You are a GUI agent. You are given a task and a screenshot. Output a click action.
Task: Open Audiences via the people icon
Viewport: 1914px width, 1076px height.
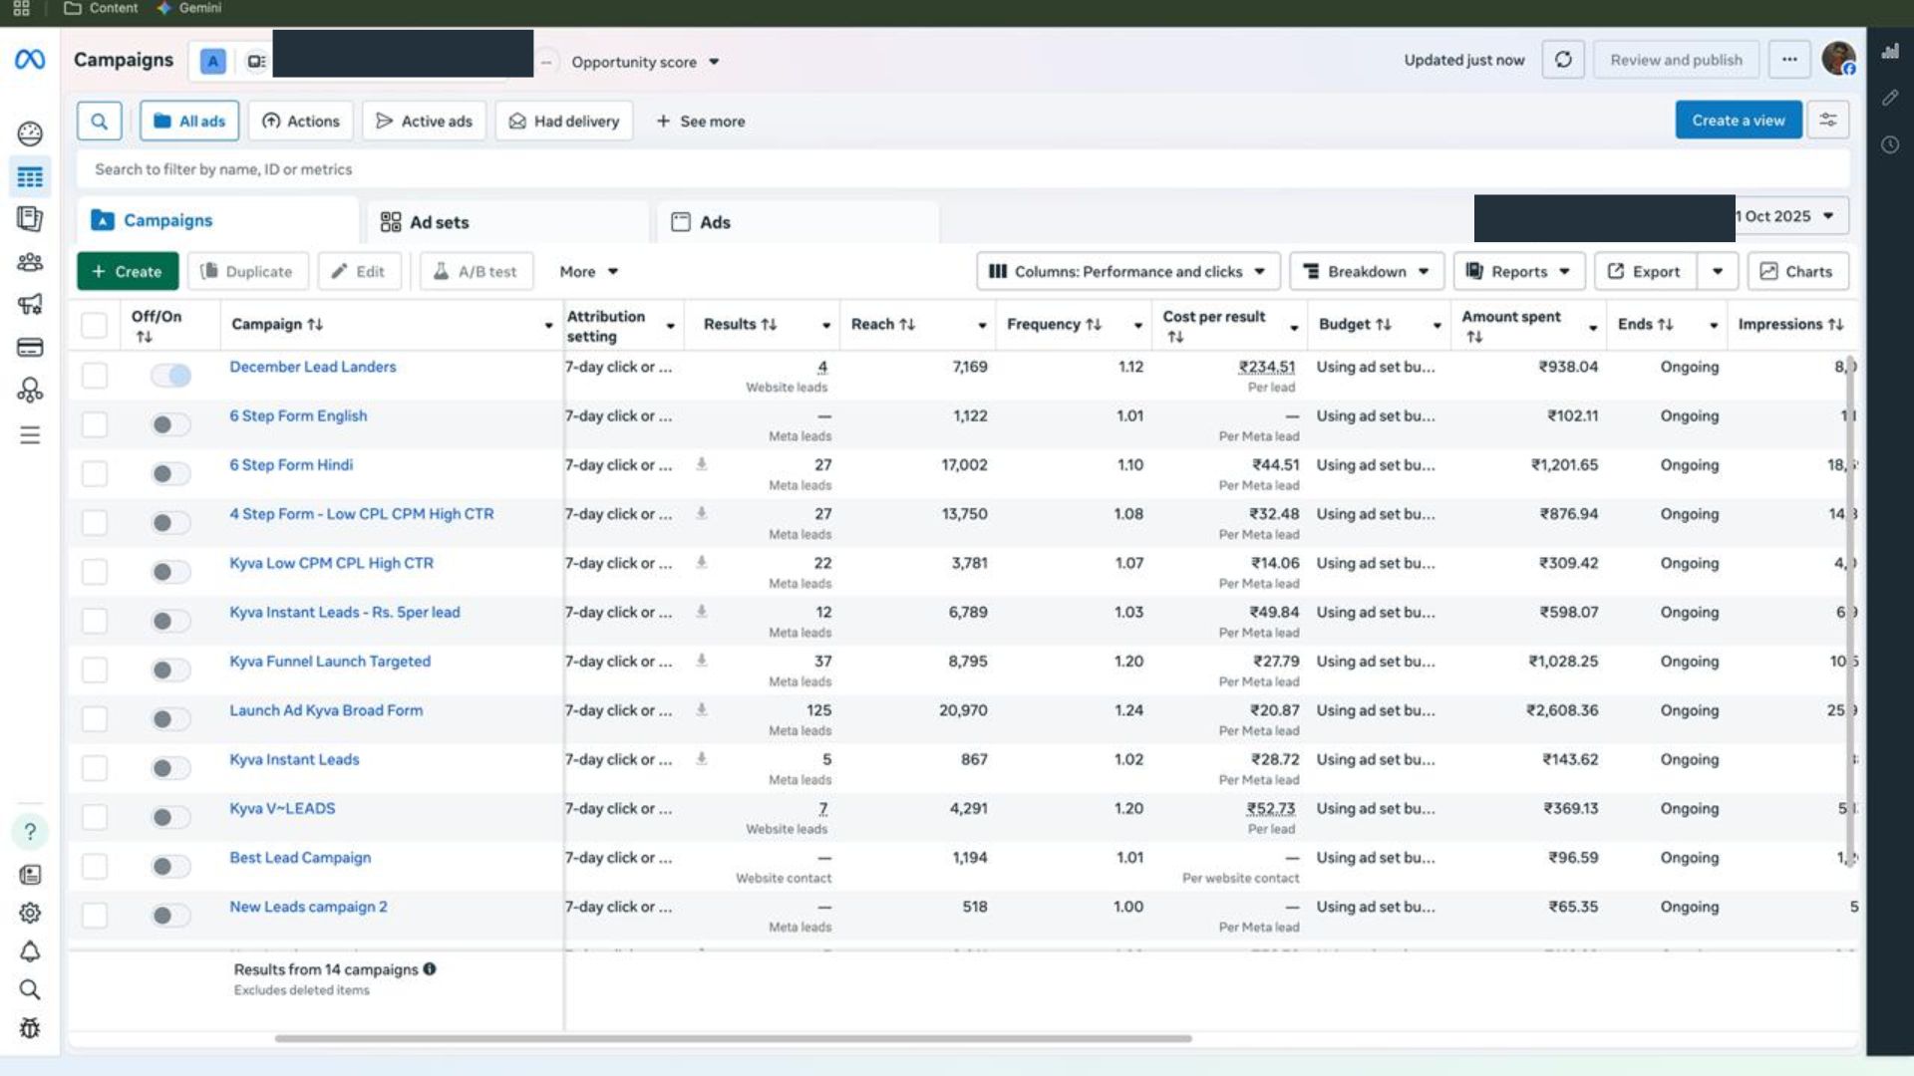30,263
